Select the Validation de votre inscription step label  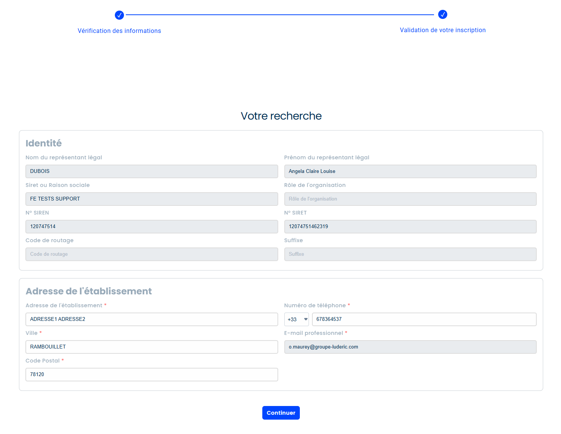tap(443, 30)
